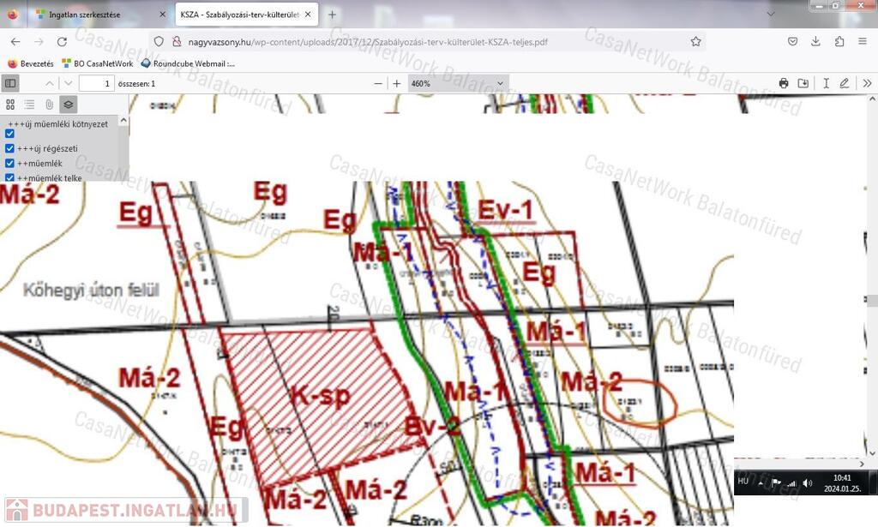Show document outline in sidebar

[x=29, y=105]
